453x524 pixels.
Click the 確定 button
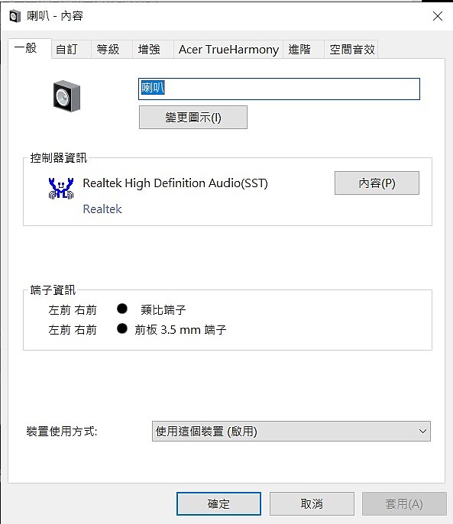pyautogui.click(x=218, y=503)
